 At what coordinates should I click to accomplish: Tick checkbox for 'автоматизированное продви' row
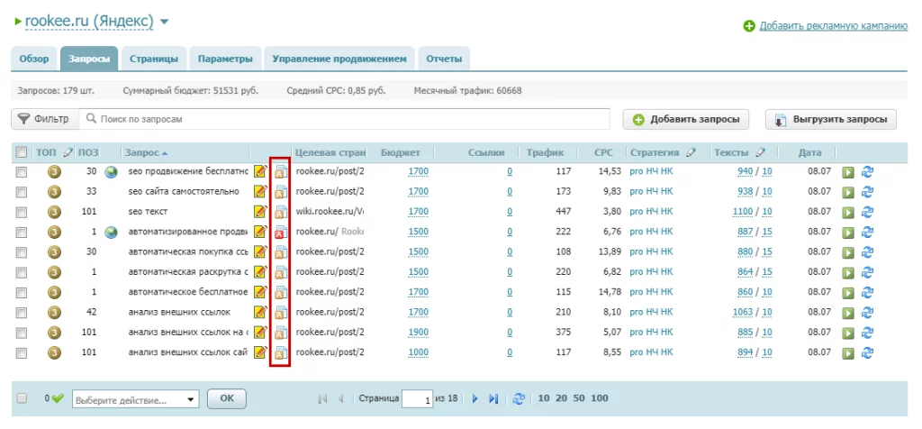tap(22, 232)
